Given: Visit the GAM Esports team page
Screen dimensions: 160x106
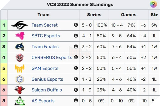Looking at the screenshot, I should [45, 68].
